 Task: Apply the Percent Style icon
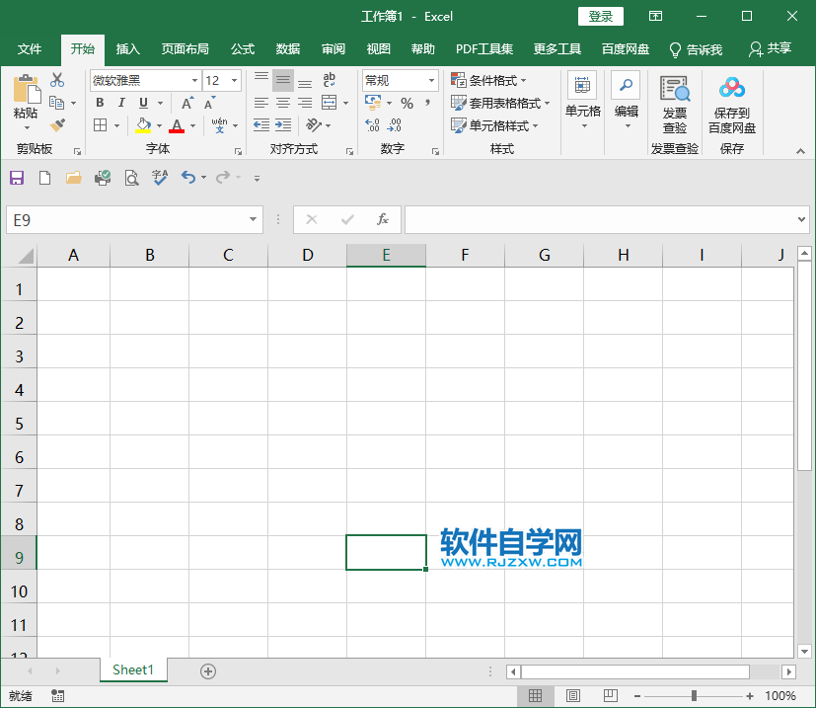406,102
